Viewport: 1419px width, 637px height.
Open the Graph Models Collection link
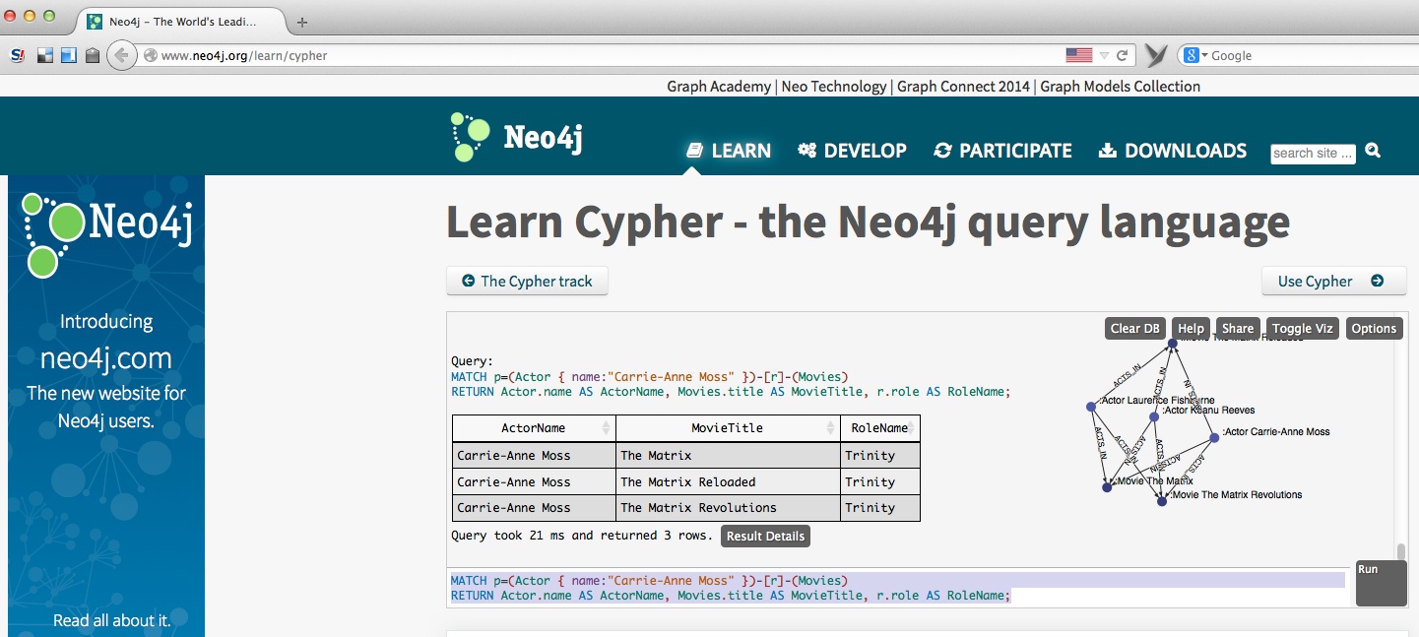coord(1121,87)
